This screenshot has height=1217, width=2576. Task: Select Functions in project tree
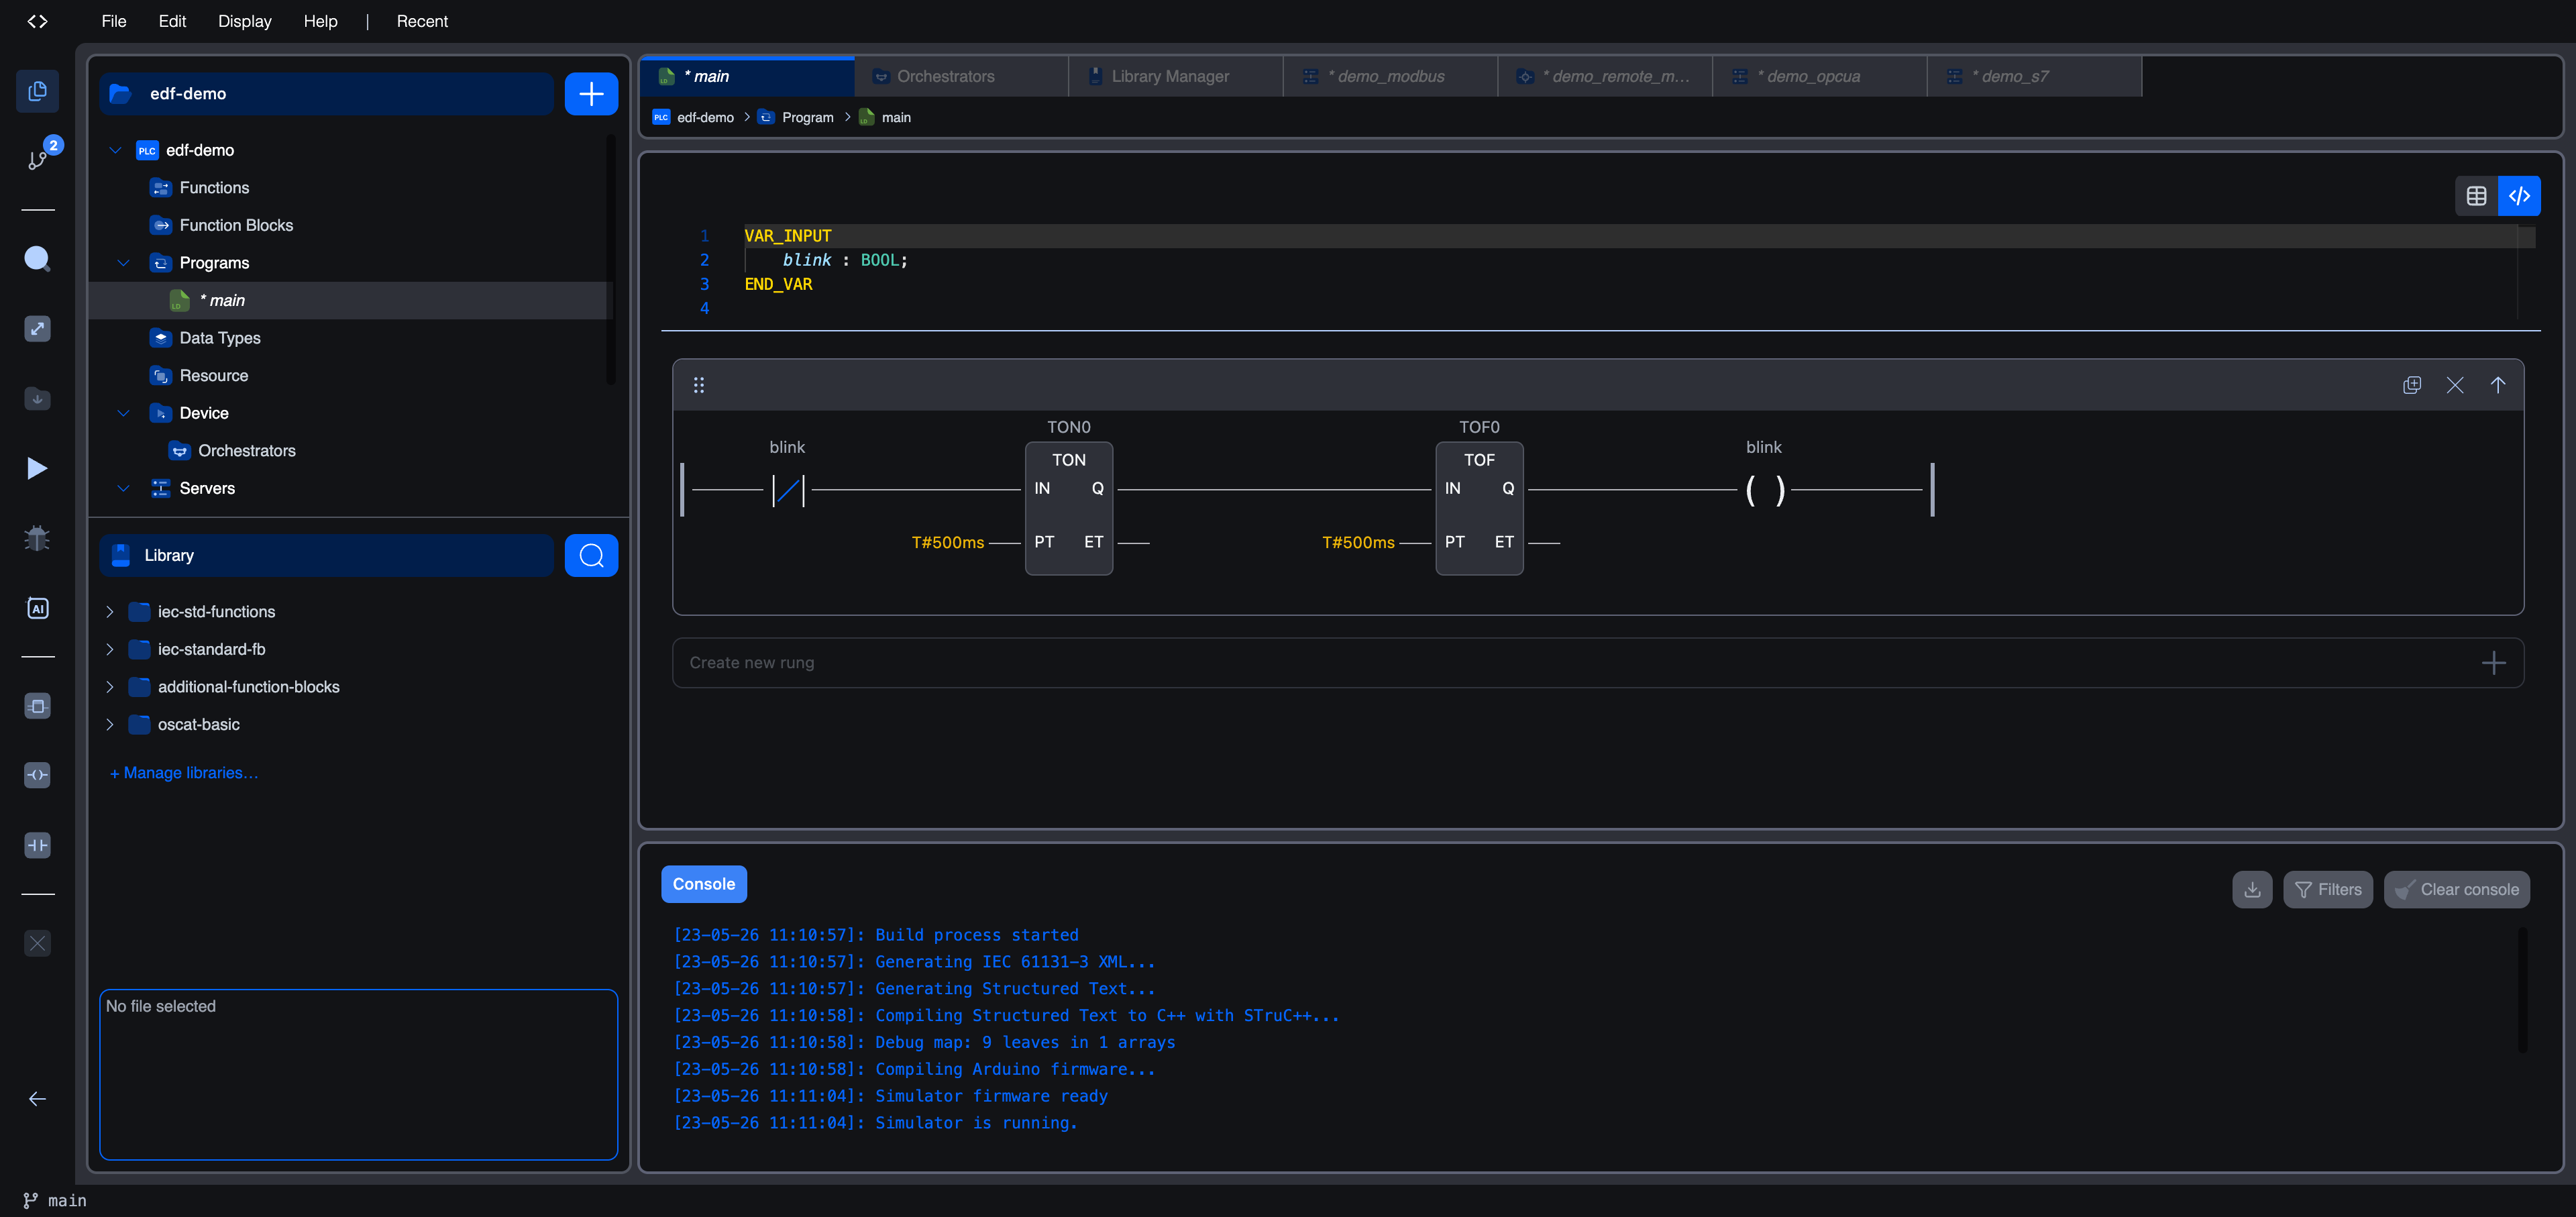pyautogui.click(x=349, y=188)
